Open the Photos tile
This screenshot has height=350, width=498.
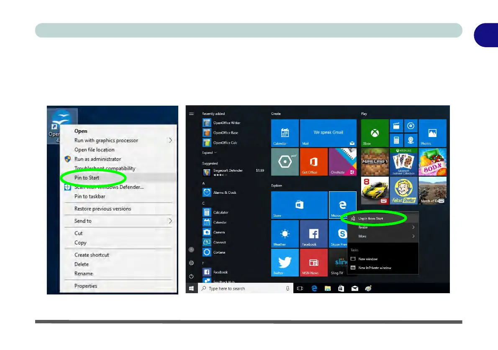point(432,133)
